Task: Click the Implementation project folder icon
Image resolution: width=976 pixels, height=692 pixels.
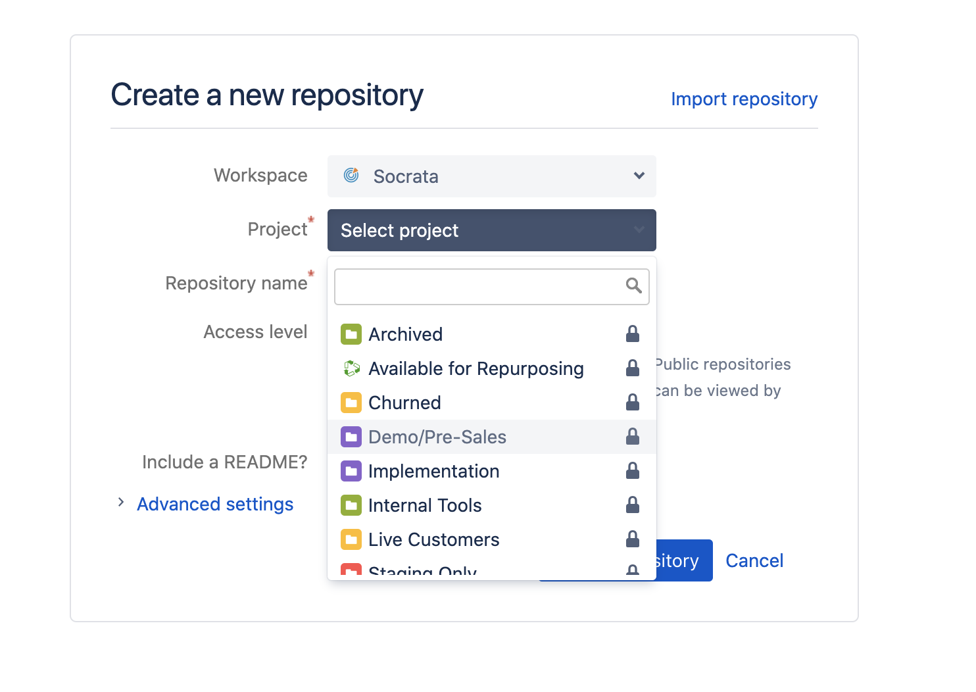Action: pos(351,471)
